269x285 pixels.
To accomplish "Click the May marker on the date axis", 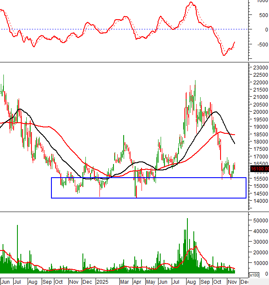I will click(150, 282).
